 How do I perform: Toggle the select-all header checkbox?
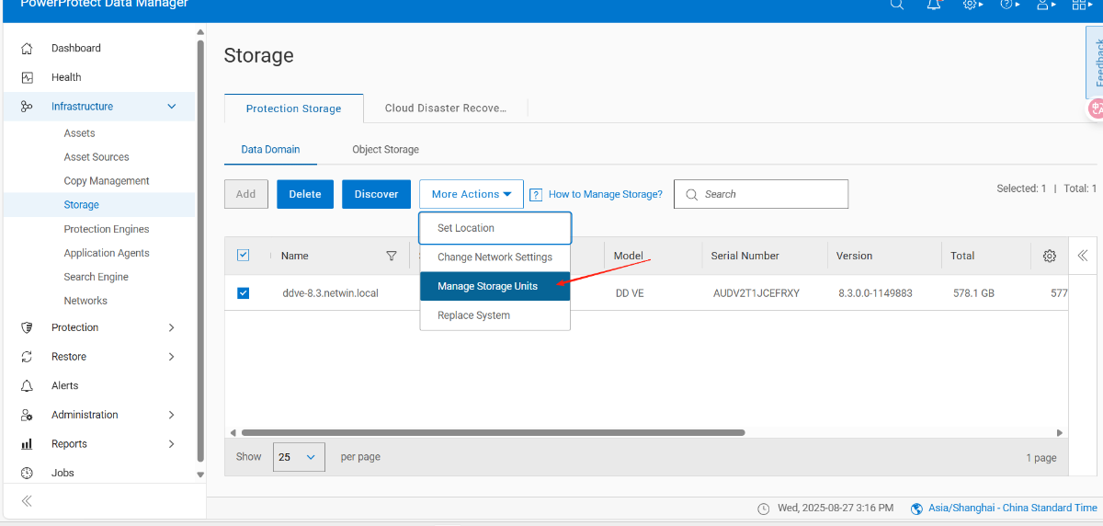pos(244,256)
